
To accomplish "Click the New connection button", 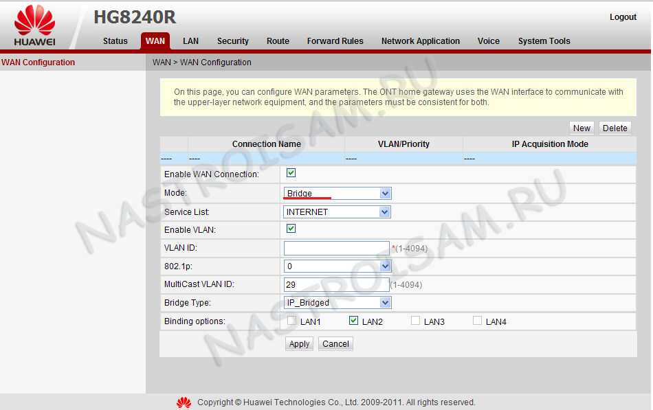I will tap(582, 128).
